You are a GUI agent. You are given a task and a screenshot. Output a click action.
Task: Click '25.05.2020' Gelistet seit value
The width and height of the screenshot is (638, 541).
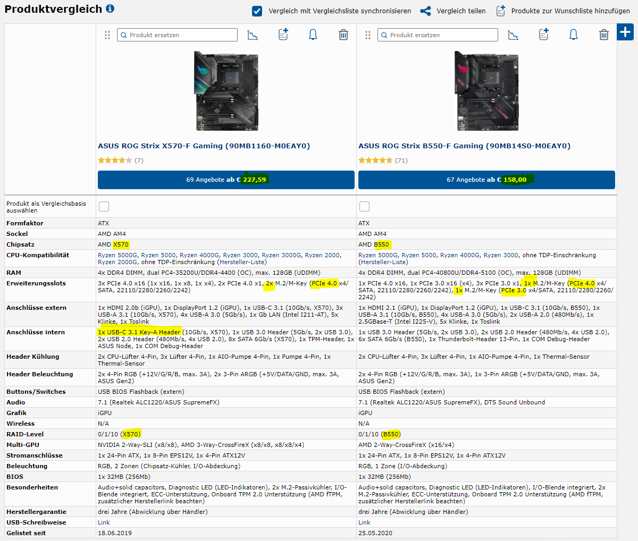(375, 533)
